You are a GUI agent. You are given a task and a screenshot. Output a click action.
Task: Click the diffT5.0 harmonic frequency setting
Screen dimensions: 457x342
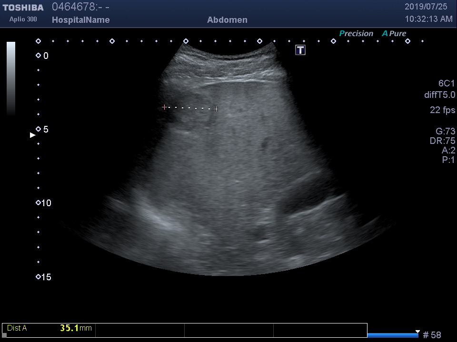pyautogui.click(x=439, y=95)
